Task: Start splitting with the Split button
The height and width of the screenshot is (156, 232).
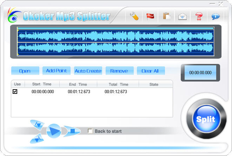Action: [206, 119]
